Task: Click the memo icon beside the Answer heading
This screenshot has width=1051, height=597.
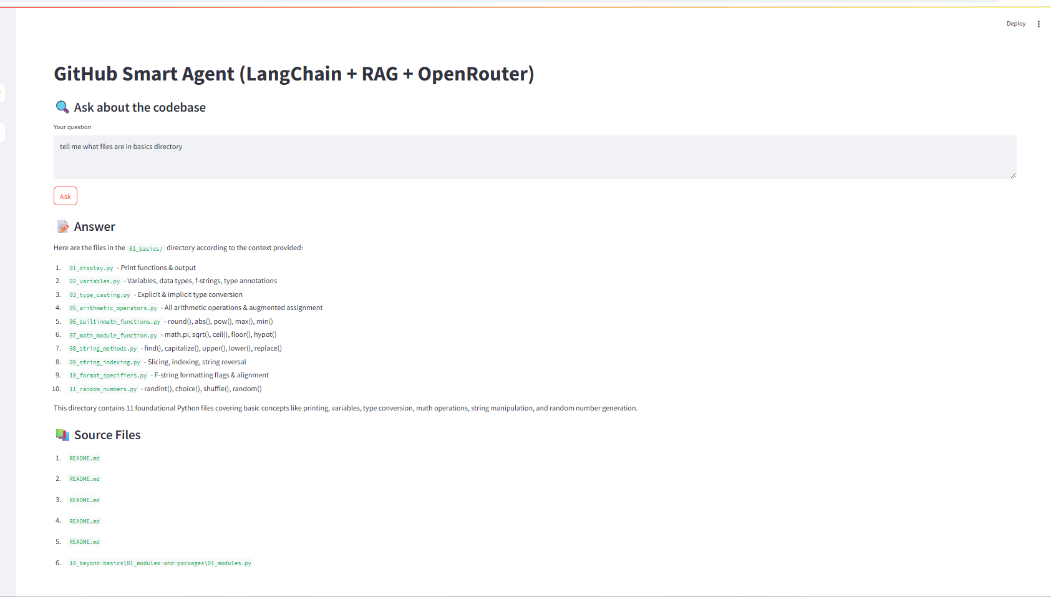Action: (x=62, y=226)
